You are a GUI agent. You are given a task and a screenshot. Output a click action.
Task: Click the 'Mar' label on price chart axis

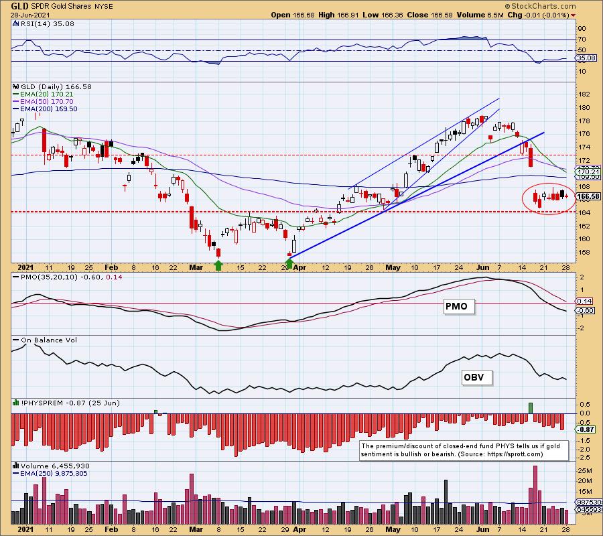coord(196,267)
